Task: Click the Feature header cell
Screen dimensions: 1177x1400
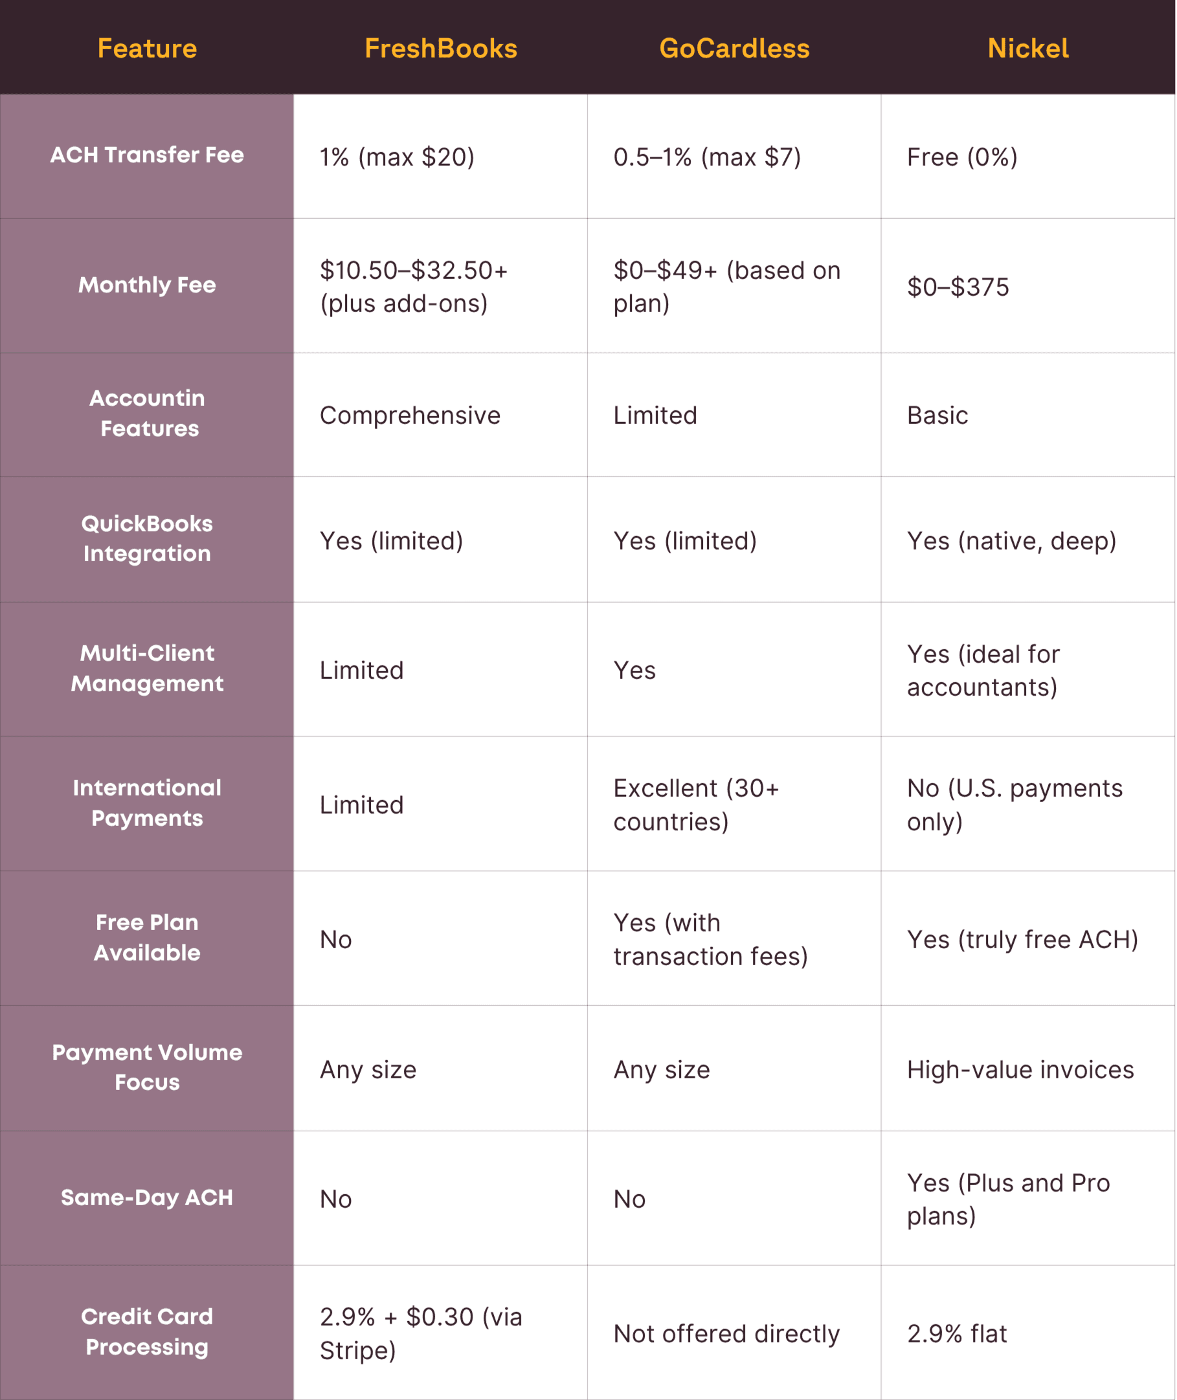Action: pyautogui.click(x=147, y=49)
